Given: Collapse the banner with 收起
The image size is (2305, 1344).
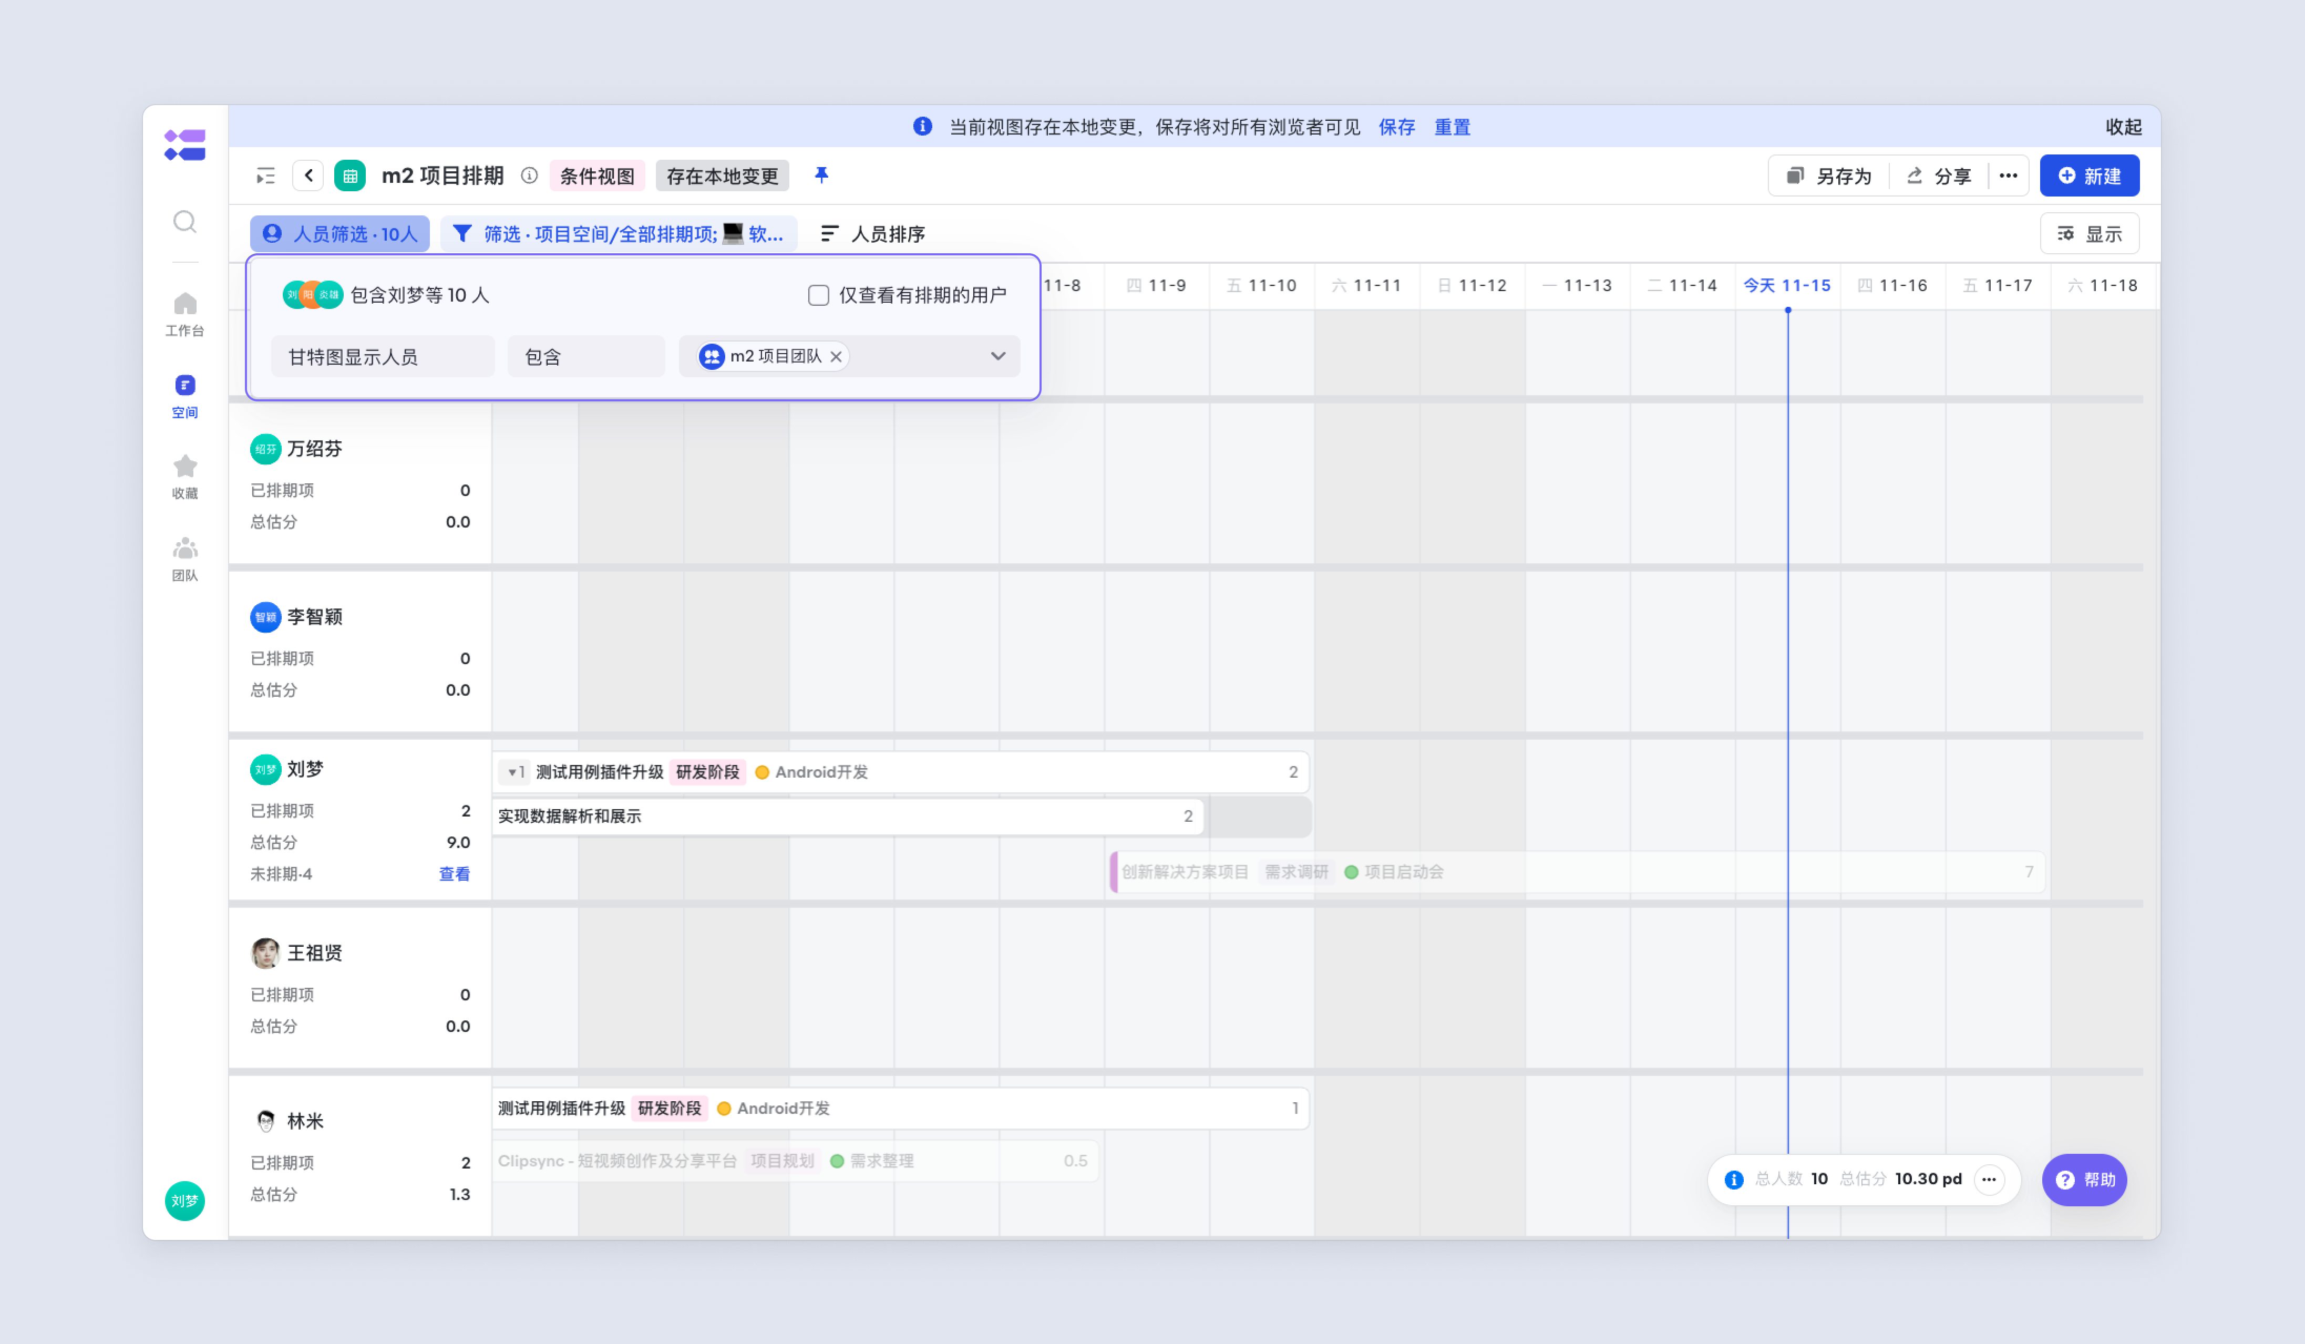Looking at the screenshot, I should click(x=2123, y=127).
